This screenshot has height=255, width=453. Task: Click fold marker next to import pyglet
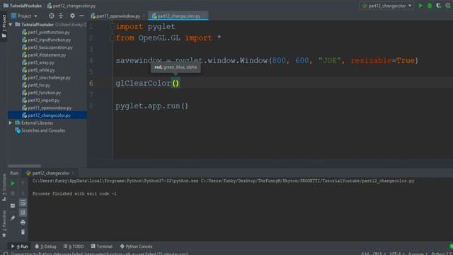113,27
